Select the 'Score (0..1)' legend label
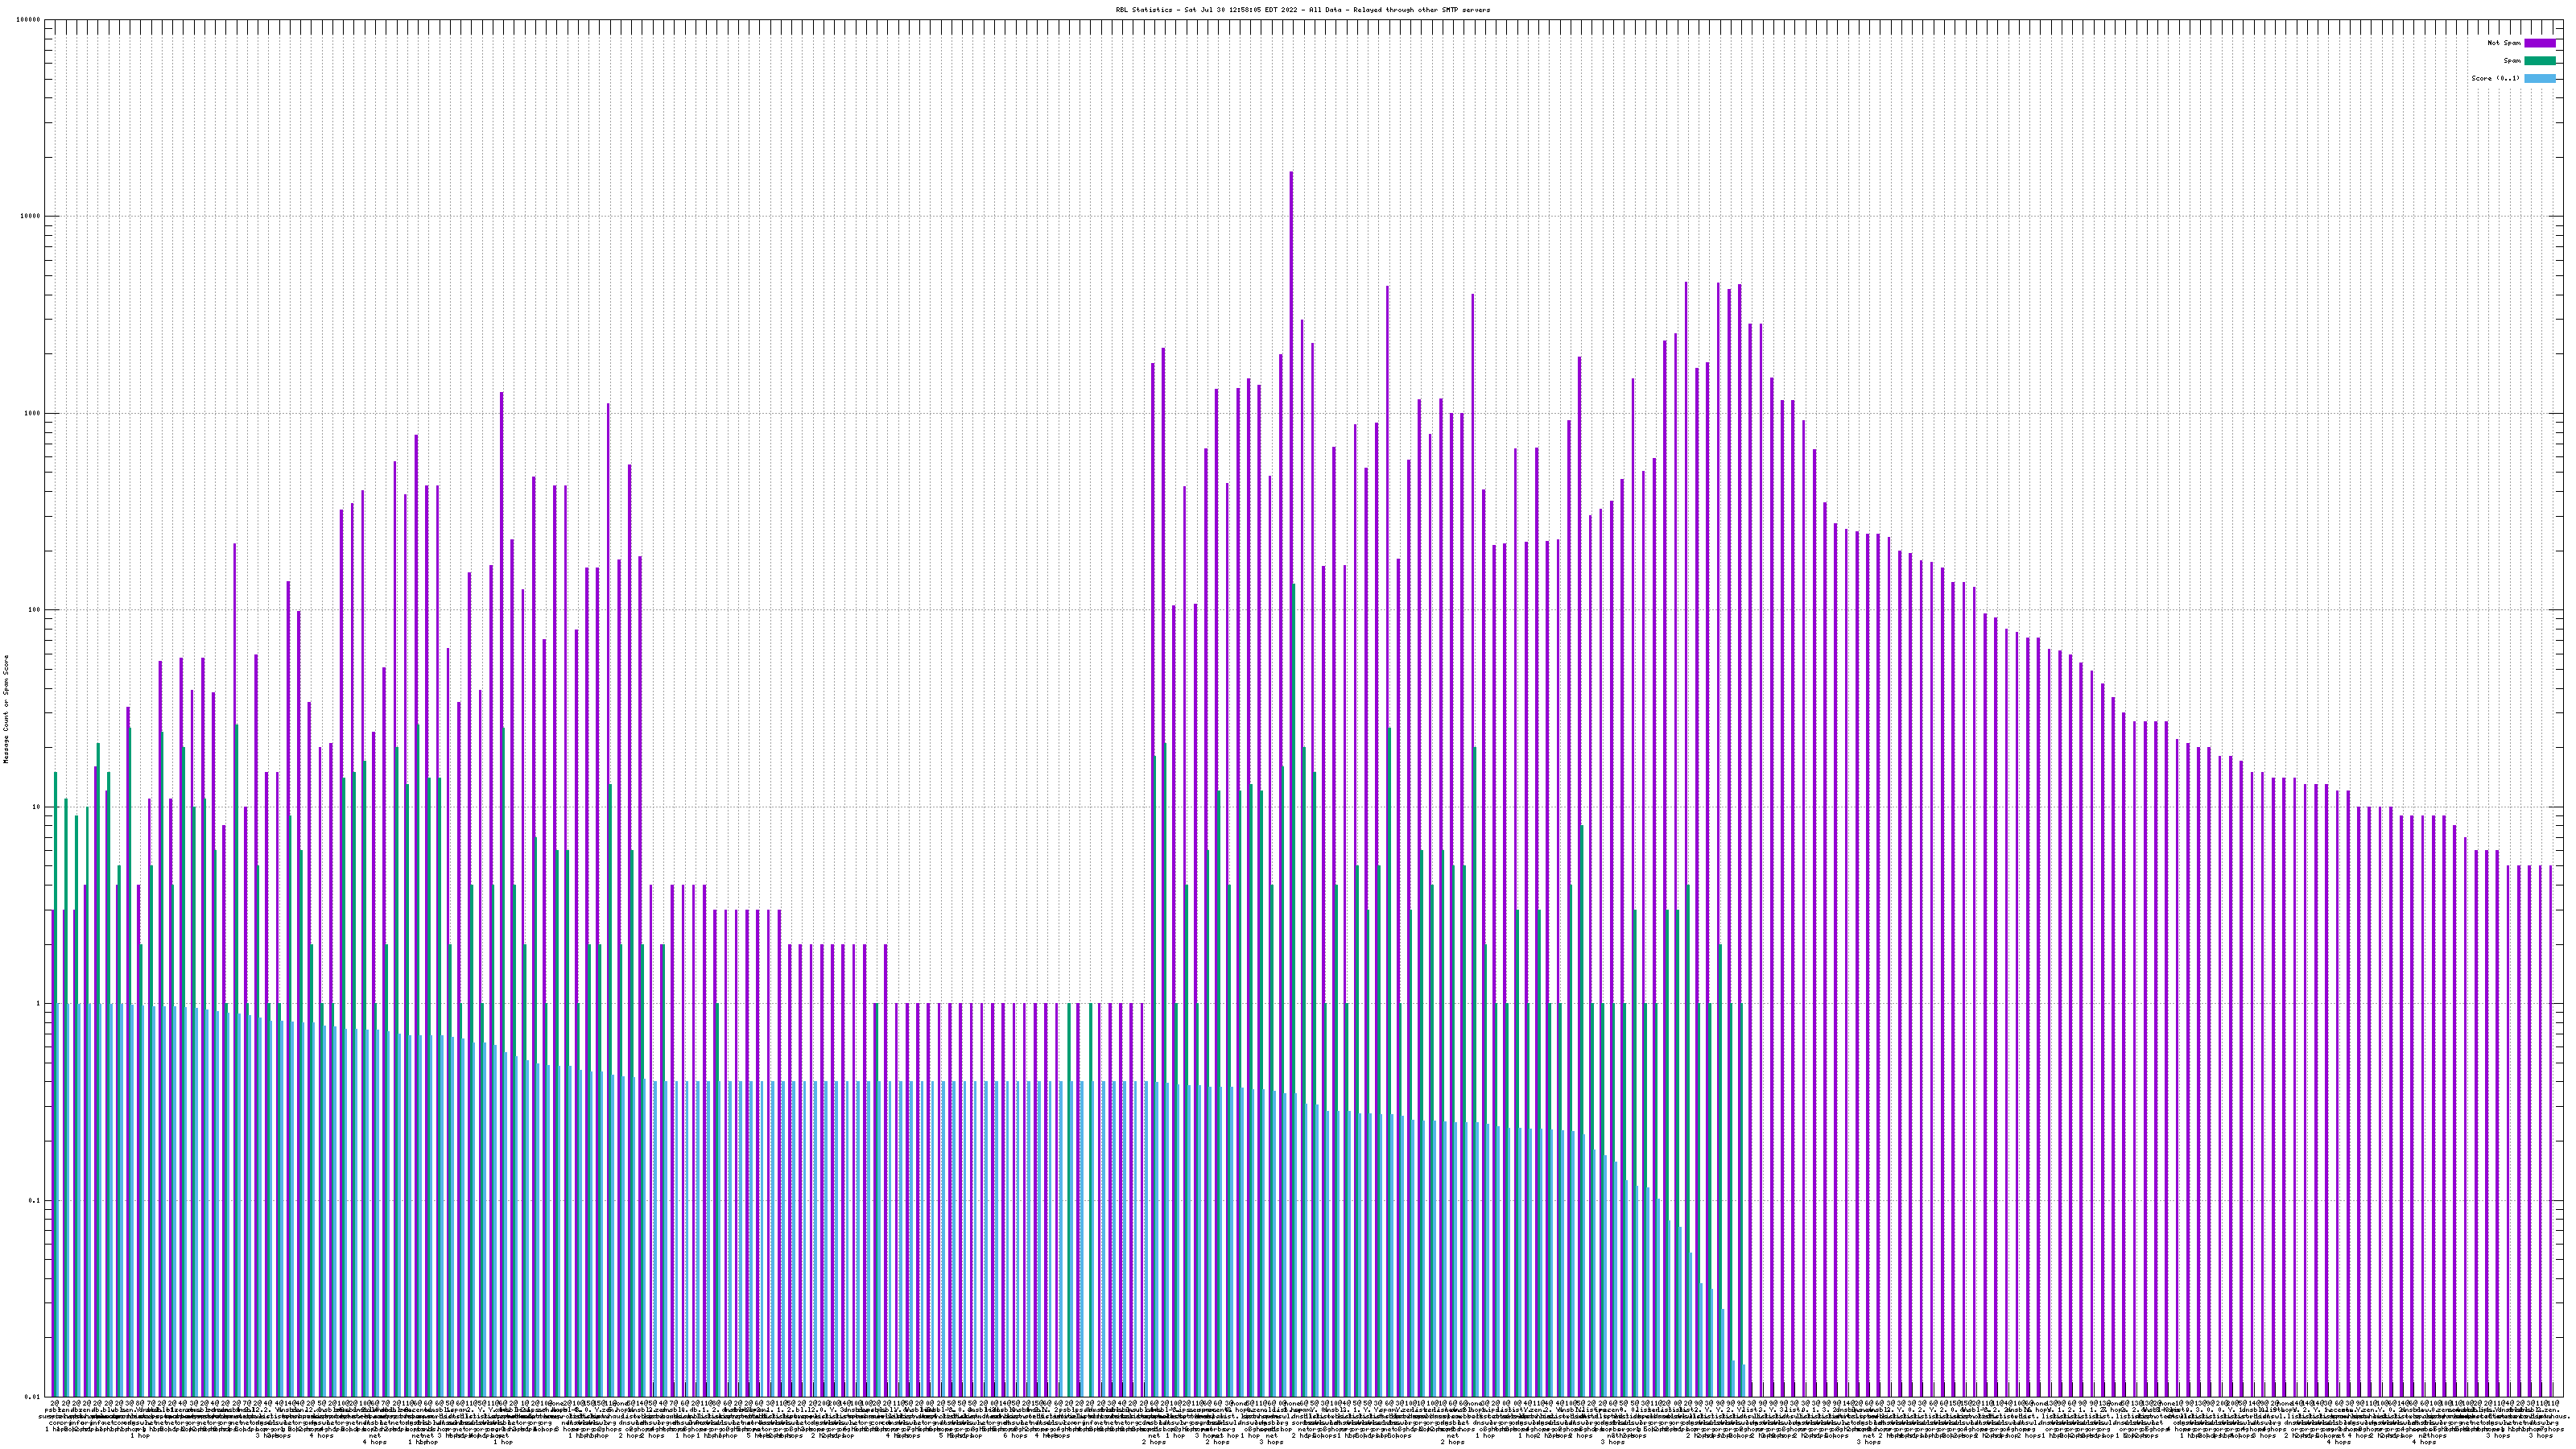 click(2495, 78)
